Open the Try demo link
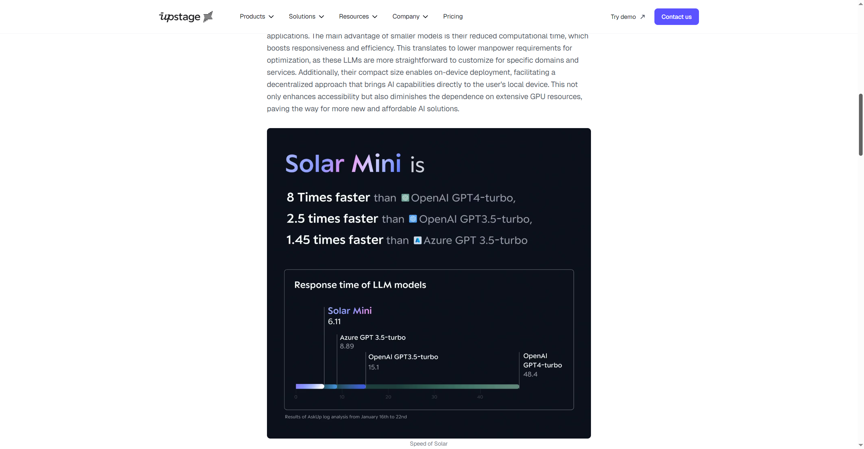Viewport: 864px width, 449px height. point(623,17)
